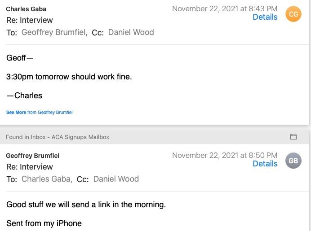Click the mailbox folder icon in Found in Inbox bar

click(293, 137)
